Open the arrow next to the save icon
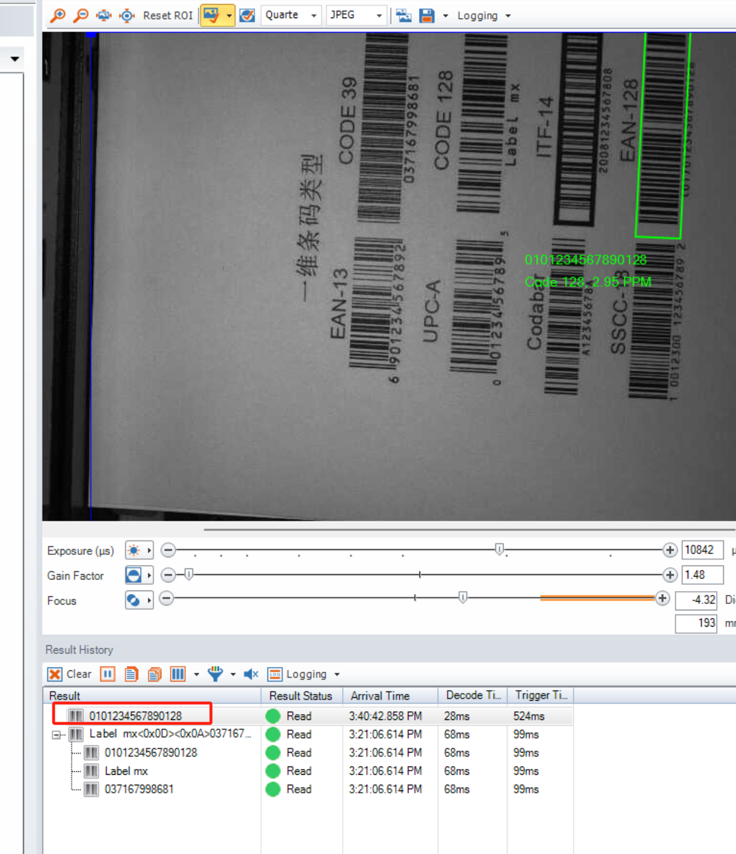The height and width of the screenshot is (854, 736). pos(445,16)
